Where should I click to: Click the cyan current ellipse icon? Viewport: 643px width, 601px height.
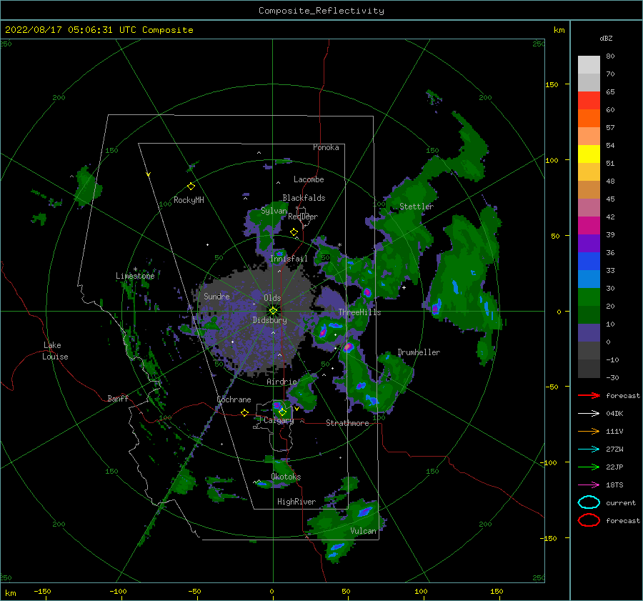coord(589,502)
